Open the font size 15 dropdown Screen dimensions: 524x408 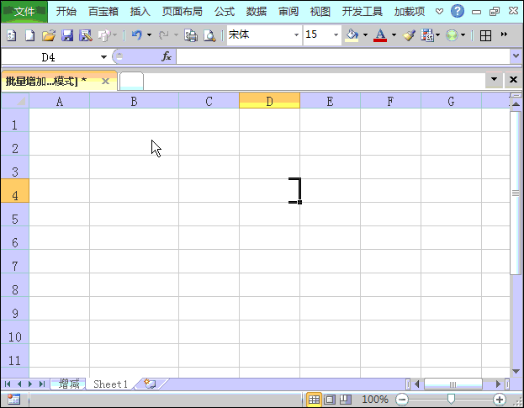(x=336, y=34)
